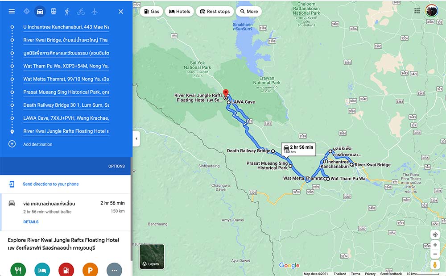The height and width of the screenshot is (276, 446).
Task: Open route DETAILS steps
Action: coord(31,222)
